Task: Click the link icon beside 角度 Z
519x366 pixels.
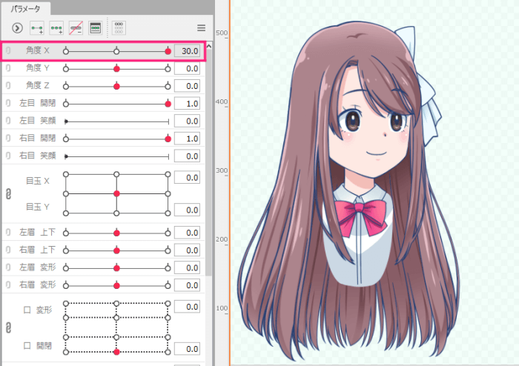Action: click(8, 86)
